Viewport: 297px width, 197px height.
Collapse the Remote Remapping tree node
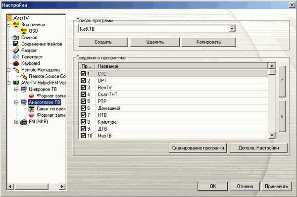[x=9, y=70]
